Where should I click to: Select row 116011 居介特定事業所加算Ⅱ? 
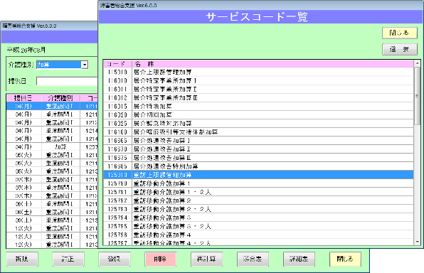click(258, 89)
